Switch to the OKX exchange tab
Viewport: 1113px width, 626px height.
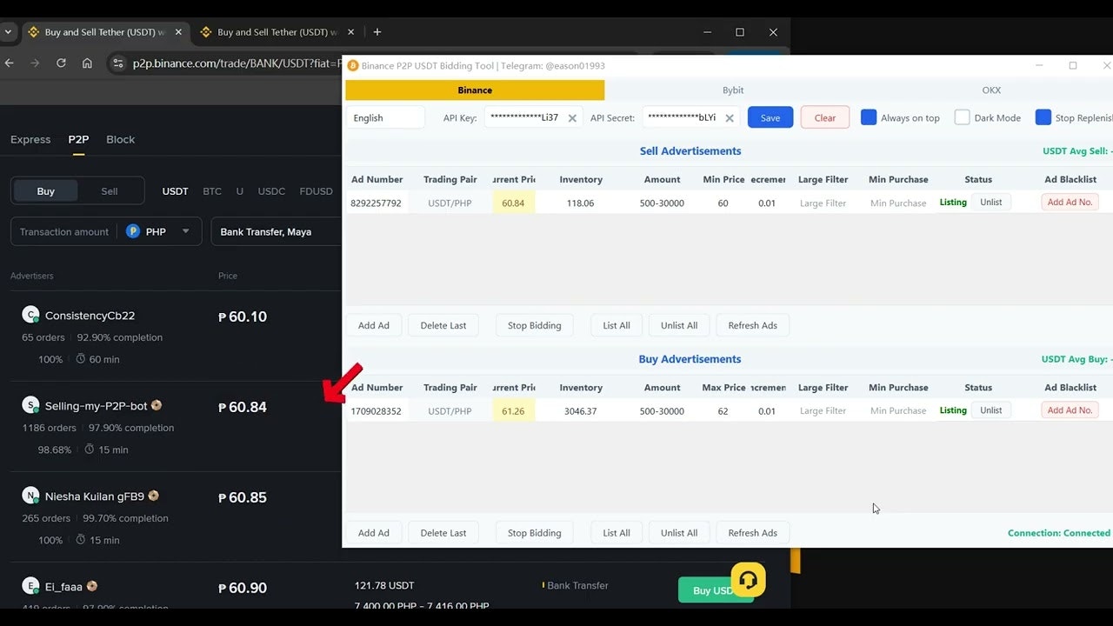991,90
